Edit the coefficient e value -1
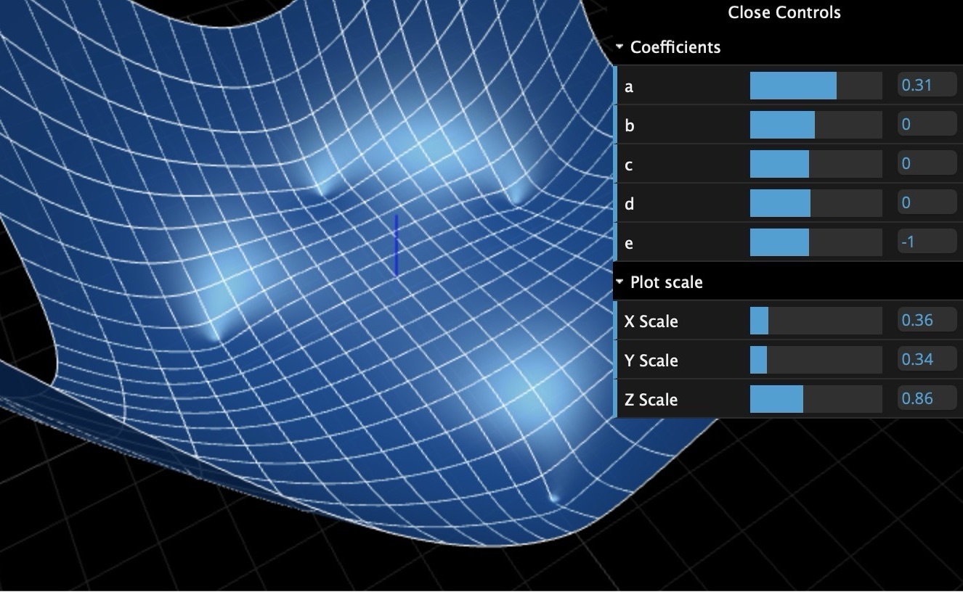Image resolution: width=963 pixels, height=592 pixels. coord(926,242)
